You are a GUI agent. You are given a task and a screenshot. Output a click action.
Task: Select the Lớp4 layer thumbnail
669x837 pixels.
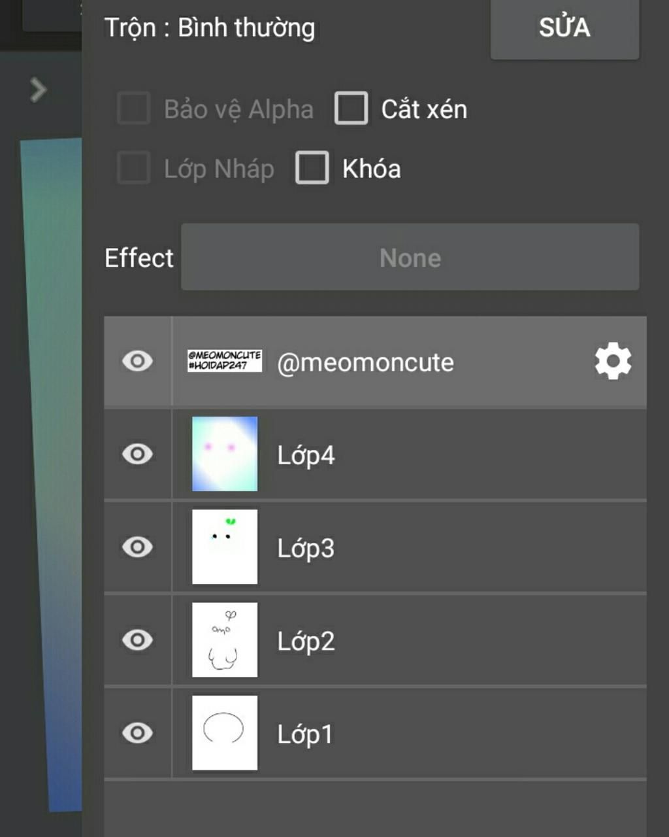click(225, 454)
